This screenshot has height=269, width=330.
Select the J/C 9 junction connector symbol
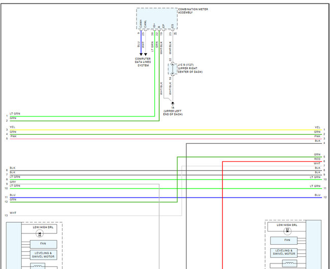coord(173,69)
